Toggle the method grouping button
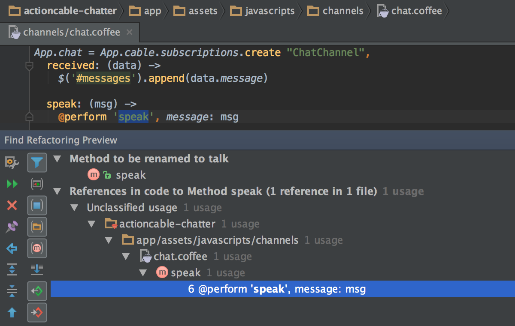The width and height of the screenshot is (515, 326). (x=37, y=248)
